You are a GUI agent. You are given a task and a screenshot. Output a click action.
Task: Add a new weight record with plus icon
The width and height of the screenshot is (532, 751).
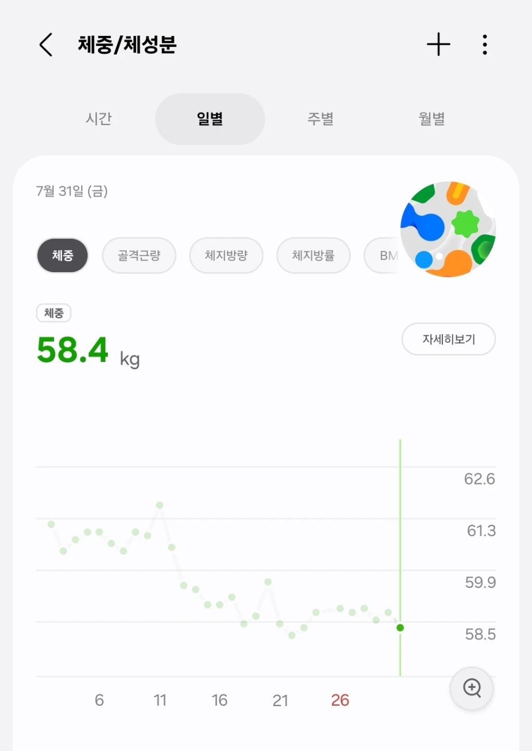coord(438,44)
